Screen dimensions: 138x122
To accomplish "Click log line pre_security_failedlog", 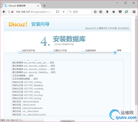I will click(x=34, y=72).
